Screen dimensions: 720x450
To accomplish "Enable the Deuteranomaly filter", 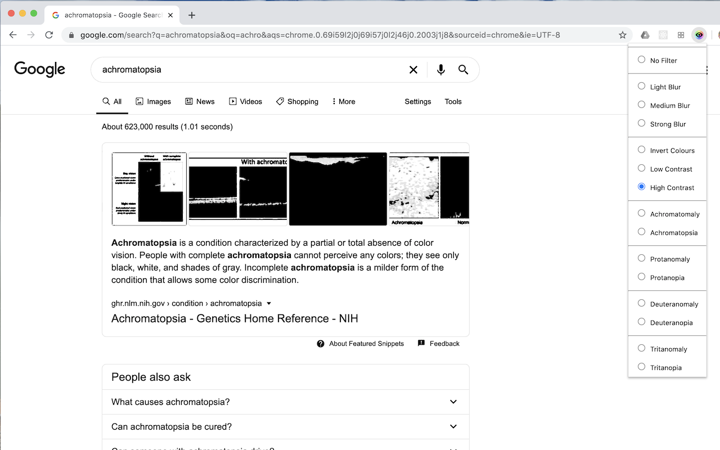I will tap(641, 303).
